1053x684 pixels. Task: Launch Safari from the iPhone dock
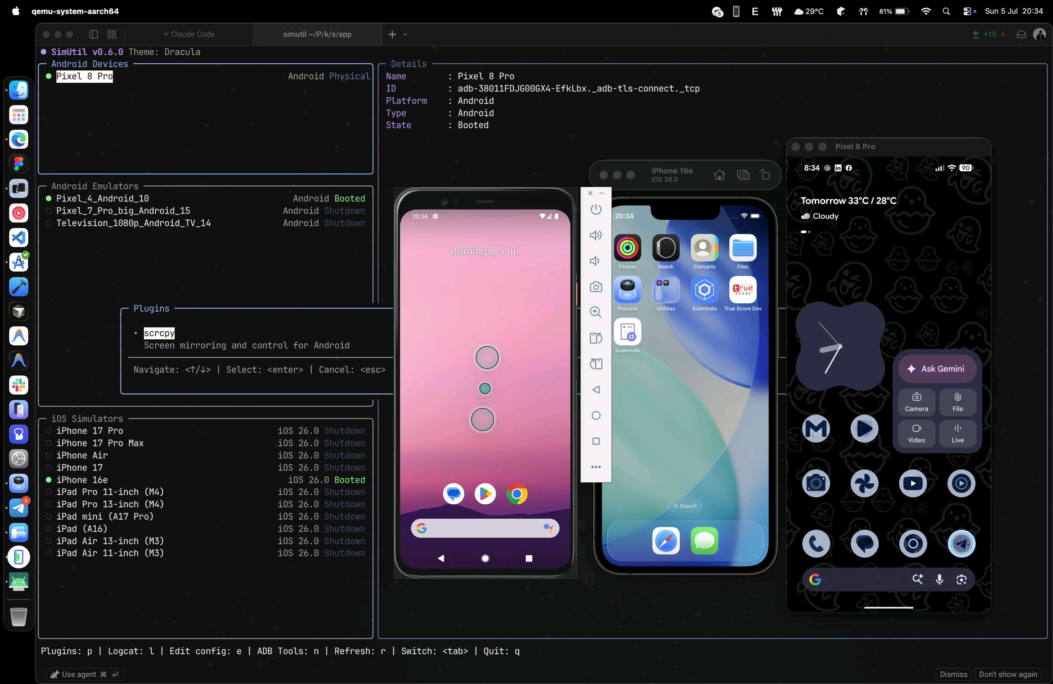(666, 541)
